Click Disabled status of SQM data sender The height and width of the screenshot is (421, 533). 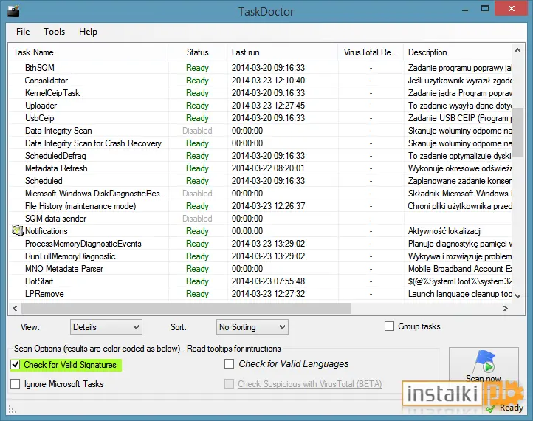pos(197,219)
